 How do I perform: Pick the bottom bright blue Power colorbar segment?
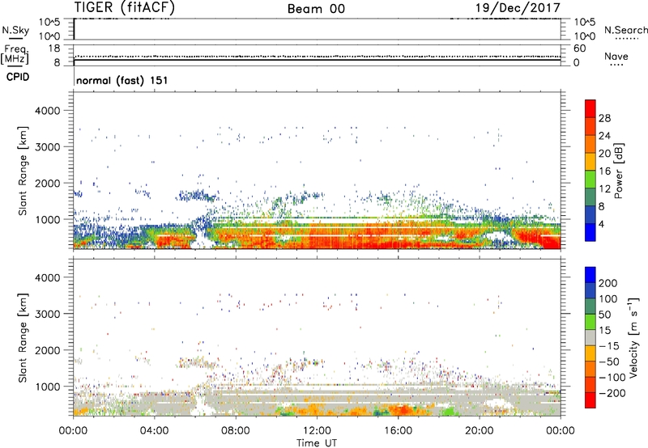(x=590, y=232)
